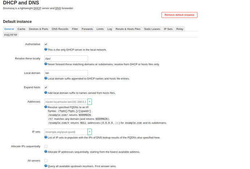The image size is (250, 169).
Task: Enable Allocate IPs sequentially checkbox
Action: coord(46,146)
